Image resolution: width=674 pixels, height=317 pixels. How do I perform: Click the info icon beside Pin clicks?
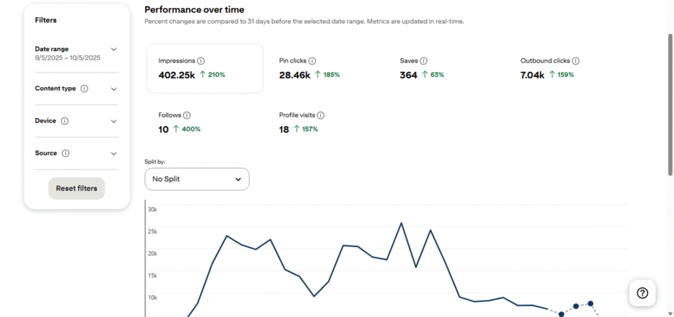click(312, 61)
